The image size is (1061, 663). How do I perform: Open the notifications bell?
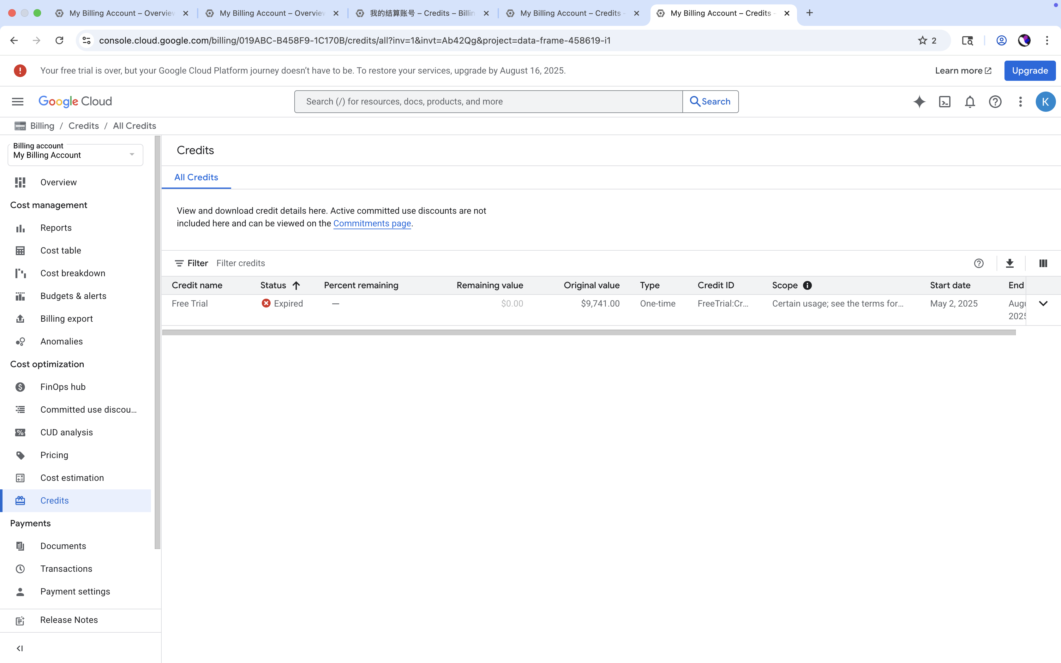pyautogui.click(x=970, y=101)
